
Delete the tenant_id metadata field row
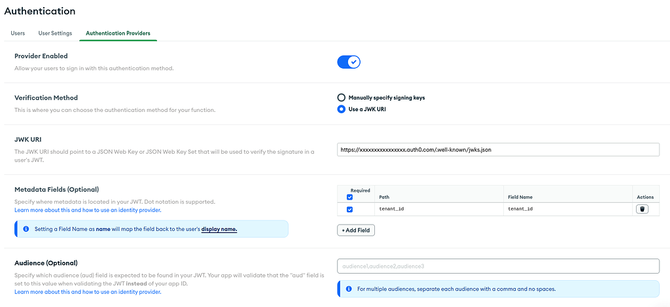[642, 209]
